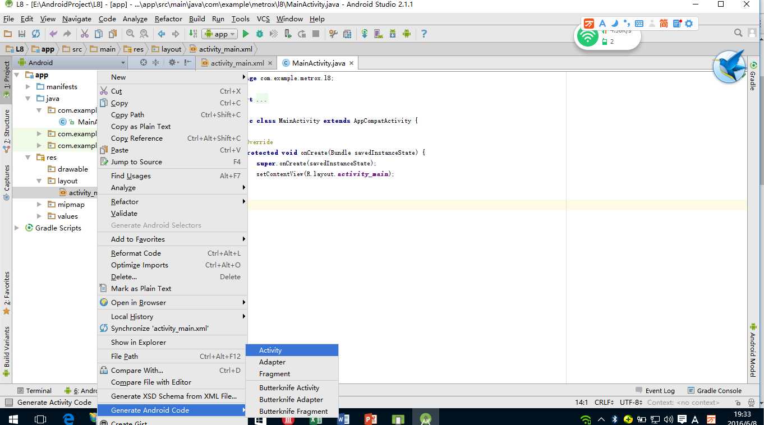Start debugging with the bug icon
Viewport: 764px width, 425px height.
click(260, 34)
